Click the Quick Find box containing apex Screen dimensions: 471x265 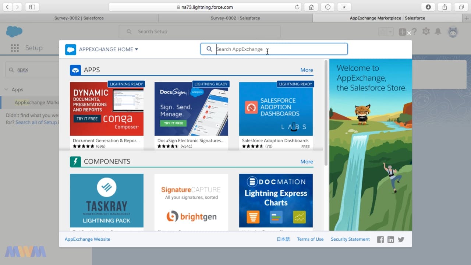point(32,70)
